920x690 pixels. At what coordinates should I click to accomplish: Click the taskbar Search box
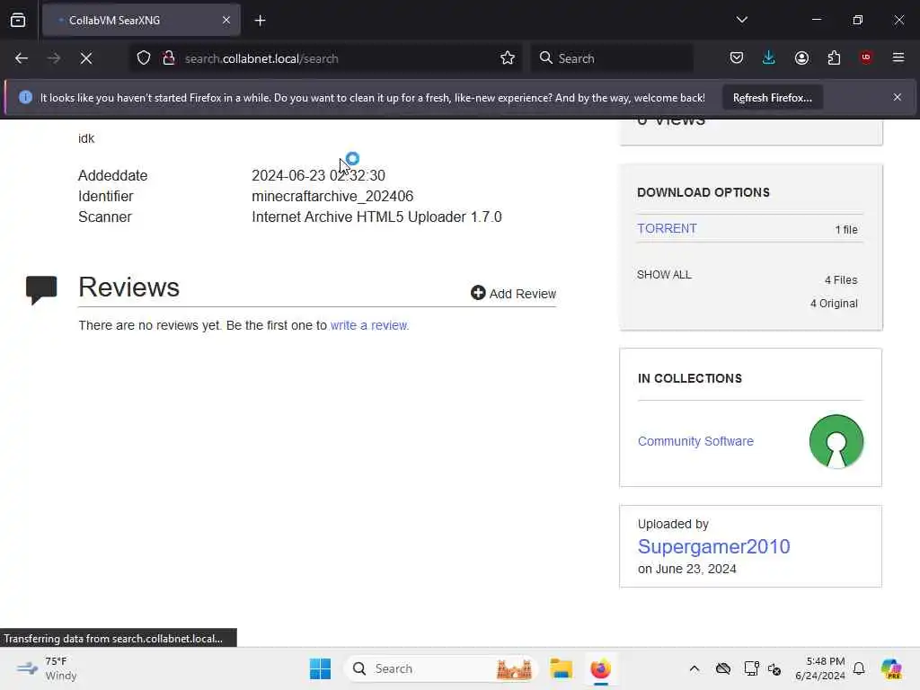pos(440,668)
